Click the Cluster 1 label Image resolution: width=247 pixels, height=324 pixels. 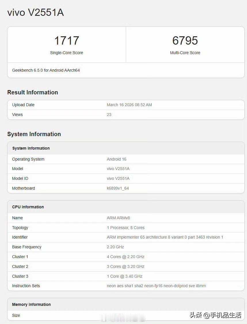(x=20, y=257)
